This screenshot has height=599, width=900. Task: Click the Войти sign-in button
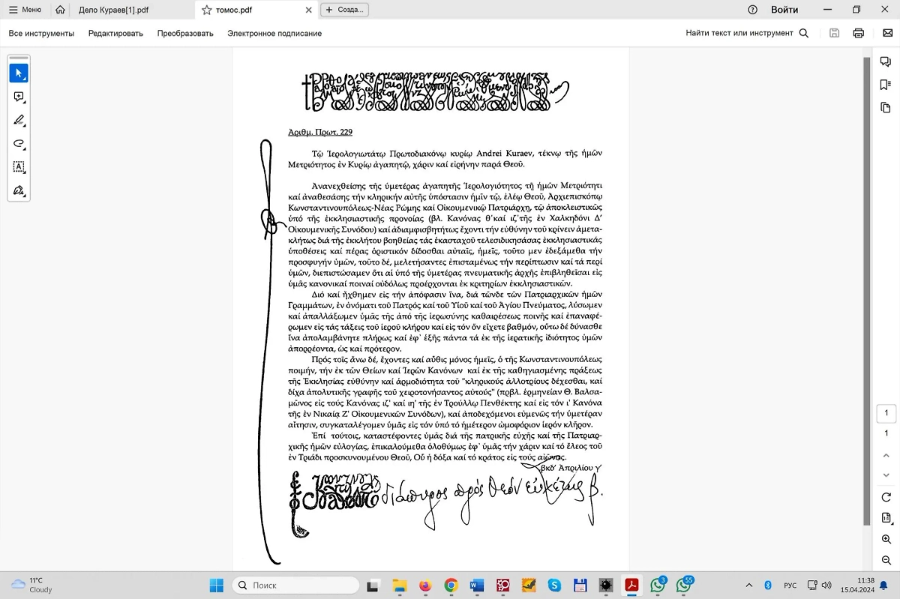point(784,10)
